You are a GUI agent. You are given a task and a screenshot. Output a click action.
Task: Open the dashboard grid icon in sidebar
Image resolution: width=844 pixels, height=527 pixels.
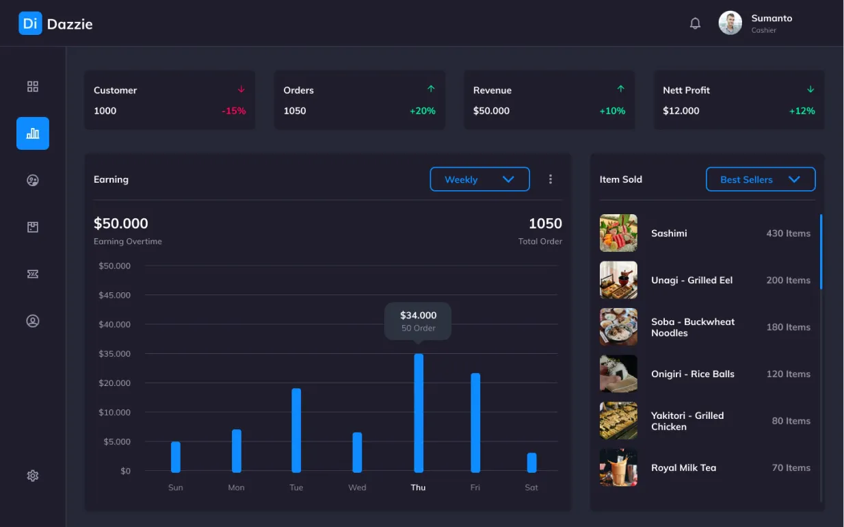click(x=33, y=86)
